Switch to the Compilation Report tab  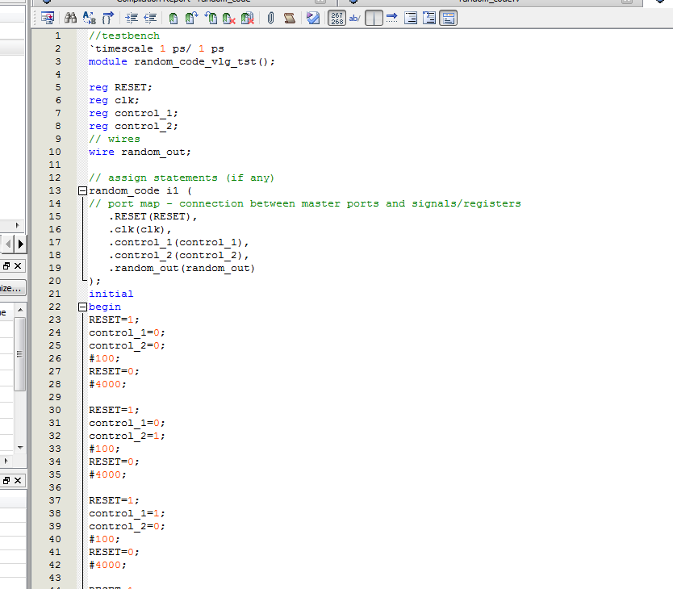click(183, 2)
